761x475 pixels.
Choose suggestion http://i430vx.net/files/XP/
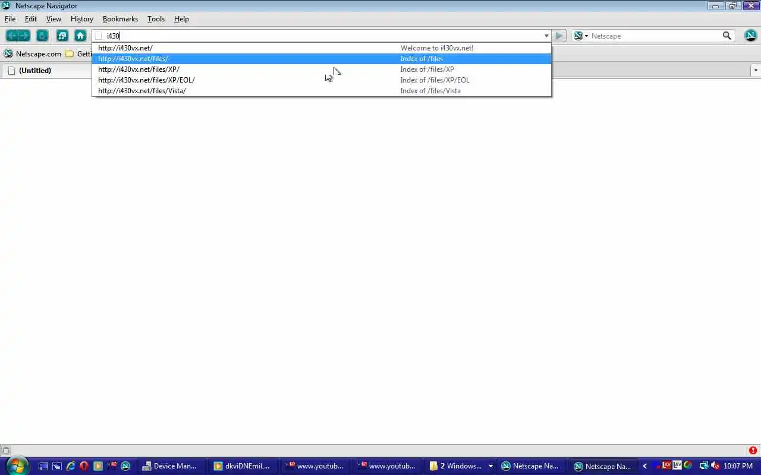[x=322, y=69]
